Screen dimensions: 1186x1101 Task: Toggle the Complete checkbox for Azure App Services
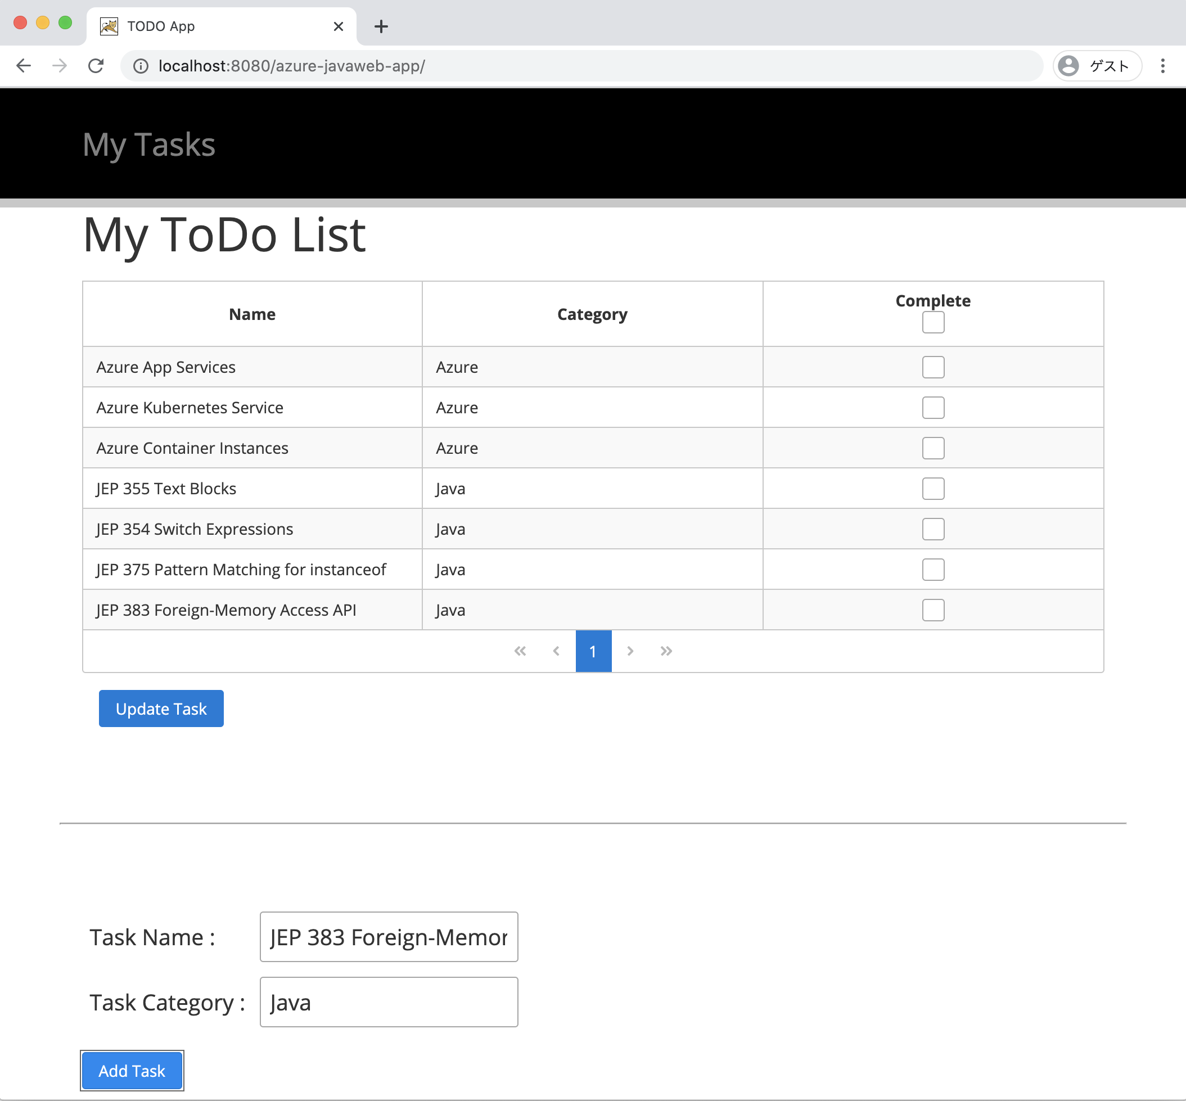(932, 366)
